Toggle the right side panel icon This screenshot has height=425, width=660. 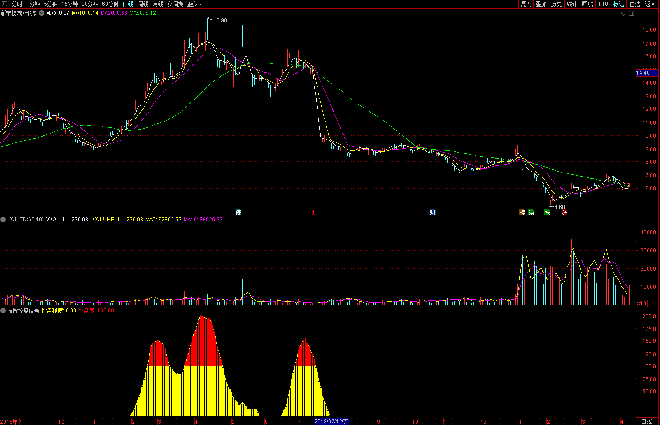click(x=632, y=13)
